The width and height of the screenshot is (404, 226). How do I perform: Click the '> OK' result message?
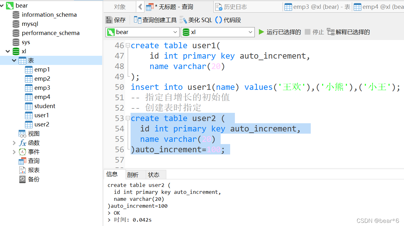(114, 213)
